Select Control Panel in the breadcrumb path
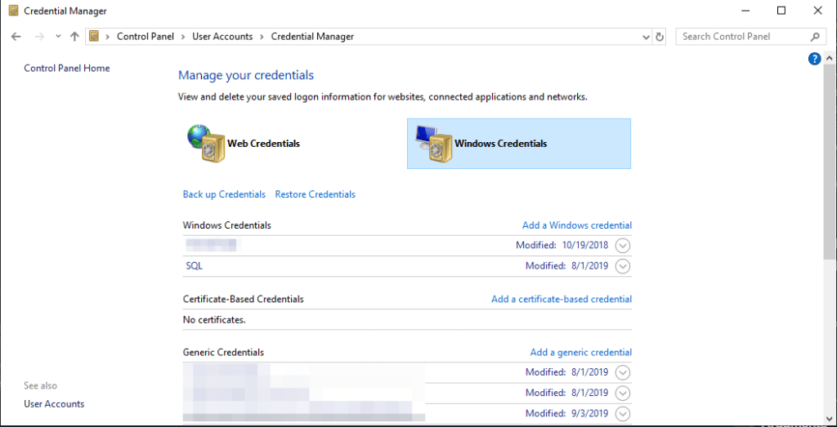This screenshot has height=427, width=837. [144, 37]
